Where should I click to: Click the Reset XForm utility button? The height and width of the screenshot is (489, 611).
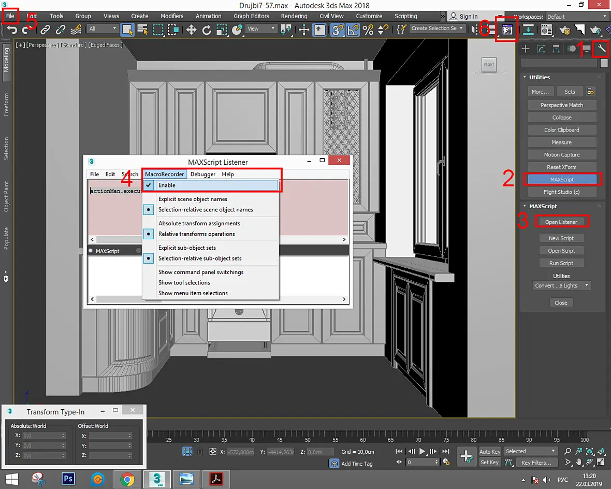[561, 167]
